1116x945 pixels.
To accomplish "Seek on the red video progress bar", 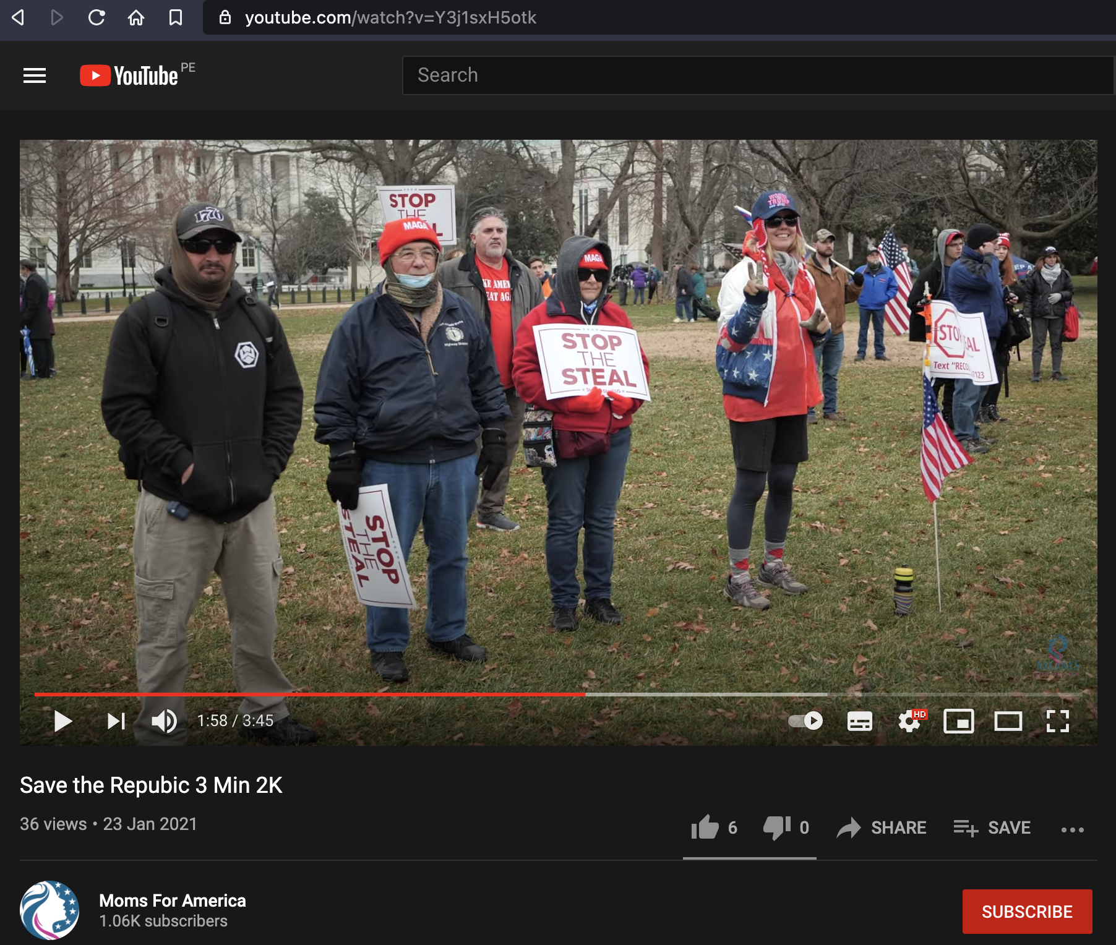I will click(x=310, y=695).
